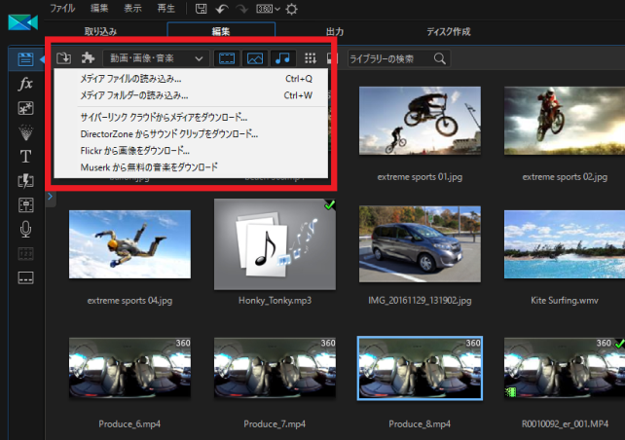Choose Flickr から画像をダウンロード menu entry
Viewport: 625px width, 440px height.
[134, 151]
